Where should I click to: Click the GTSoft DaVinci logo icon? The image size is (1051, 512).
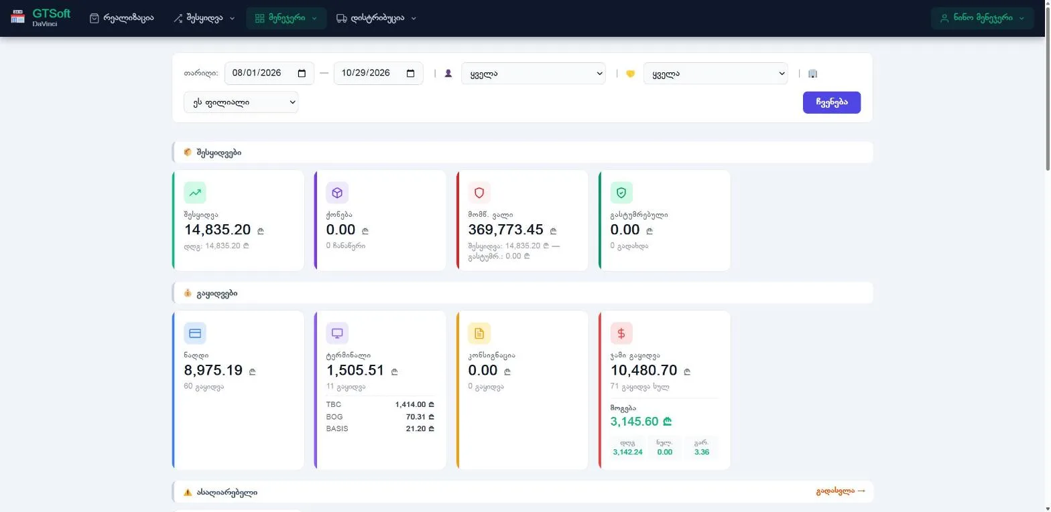coord(17,17)
